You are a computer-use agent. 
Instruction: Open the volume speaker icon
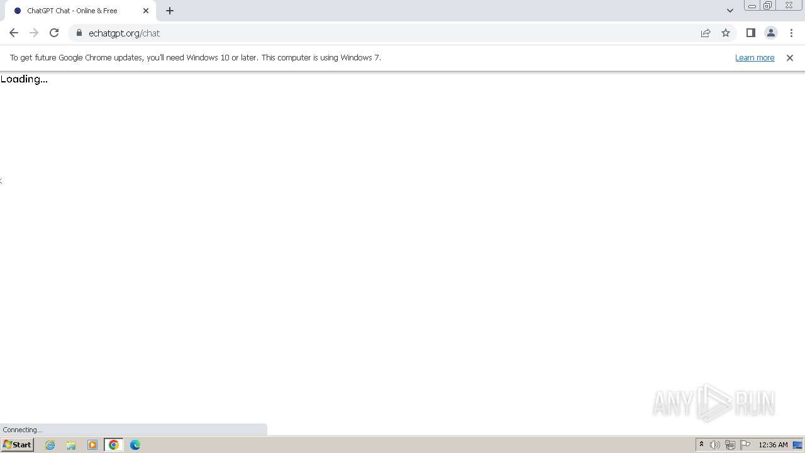click(x=715, y=445)
